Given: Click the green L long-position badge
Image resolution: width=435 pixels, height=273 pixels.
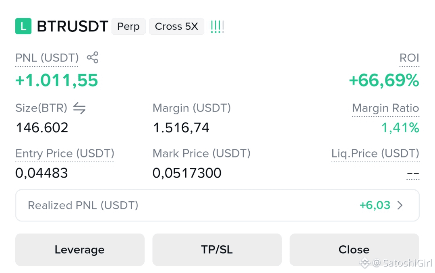Looking at the screenshot, I should pos(23,26).
